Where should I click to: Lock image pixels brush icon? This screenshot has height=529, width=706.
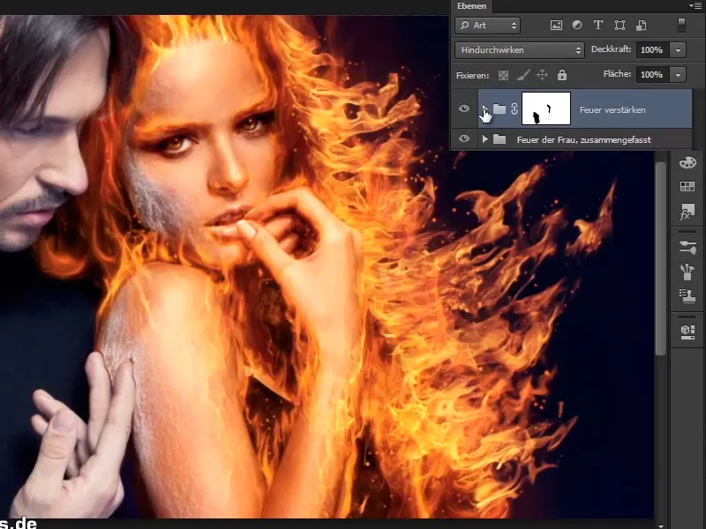522,75
